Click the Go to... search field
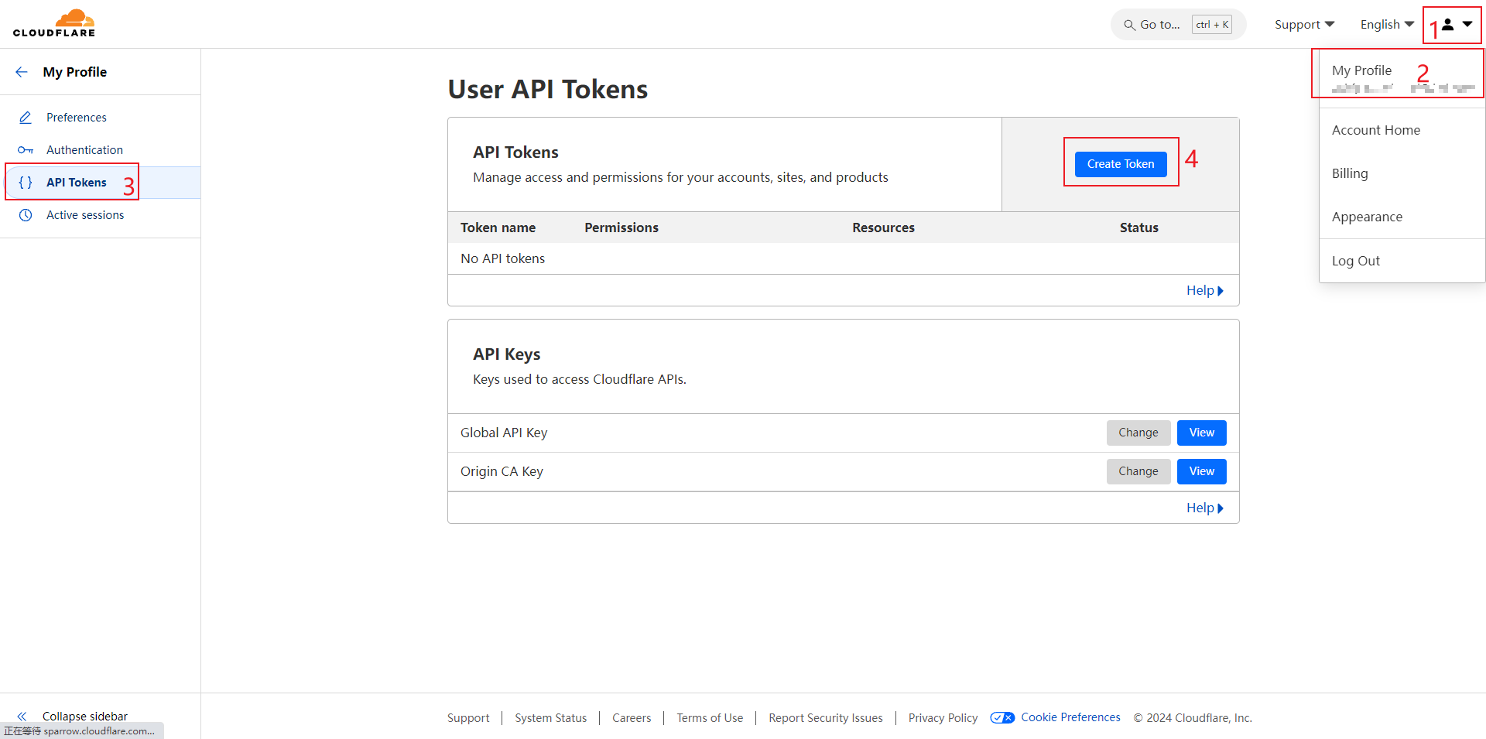The image size is (1486, 739). coord(1179,25)
